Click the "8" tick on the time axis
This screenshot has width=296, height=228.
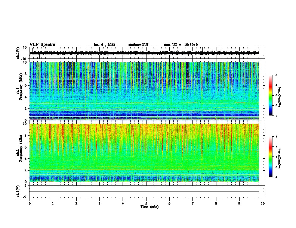tap(216, 203)
